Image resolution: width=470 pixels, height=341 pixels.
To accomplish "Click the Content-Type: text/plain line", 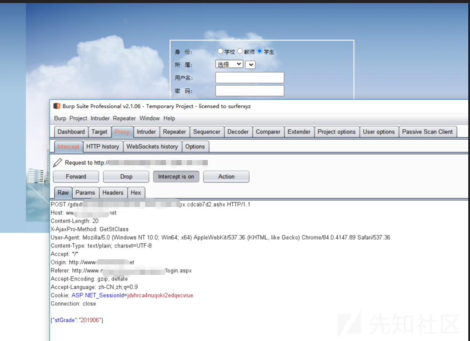I will tap(101, 245).
